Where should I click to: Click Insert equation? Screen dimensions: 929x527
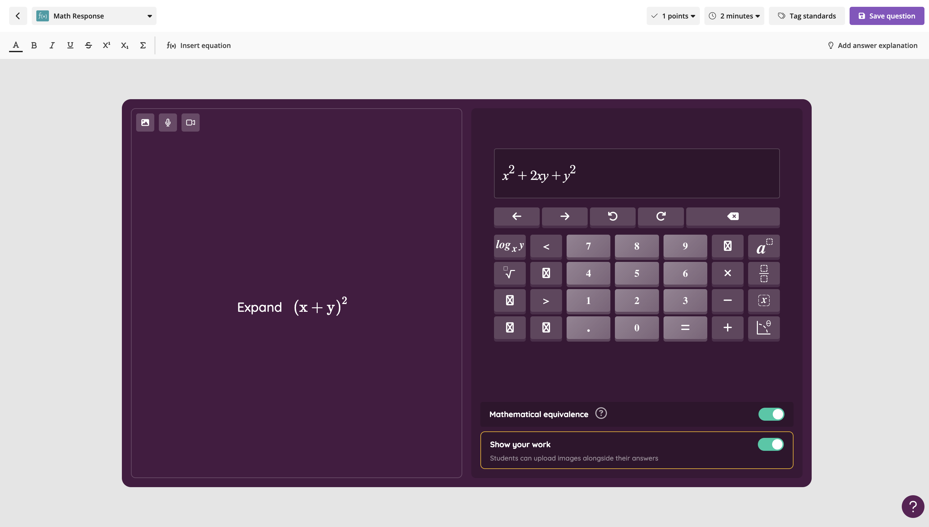pyautogui.click(x=198, y=45)
